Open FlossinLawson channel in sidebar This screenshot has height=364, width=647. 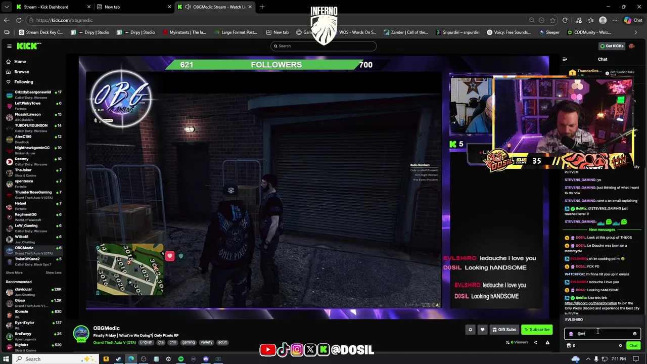[33, 117]
